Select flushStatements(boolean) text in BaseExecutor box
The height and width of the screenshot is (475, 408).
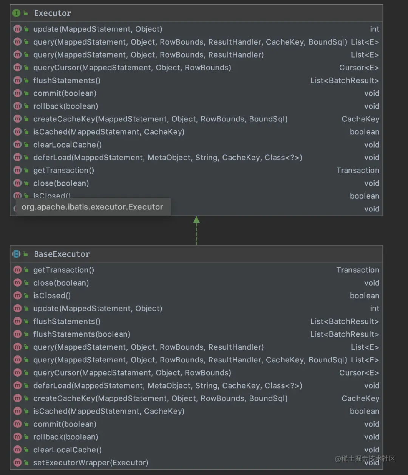click(82, 334)
